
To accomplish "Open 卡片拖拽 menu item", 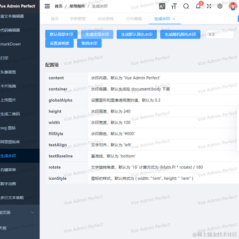I will point(20,86).
